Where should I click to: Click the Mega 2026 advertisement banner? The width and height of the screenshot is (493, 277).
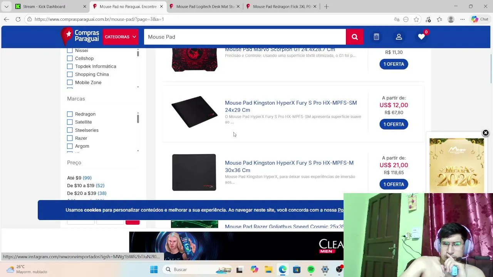[x=456, y=165]
